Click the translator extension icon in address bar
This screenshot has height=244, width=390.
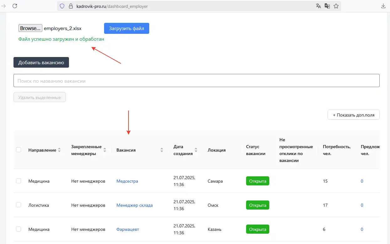327,6
